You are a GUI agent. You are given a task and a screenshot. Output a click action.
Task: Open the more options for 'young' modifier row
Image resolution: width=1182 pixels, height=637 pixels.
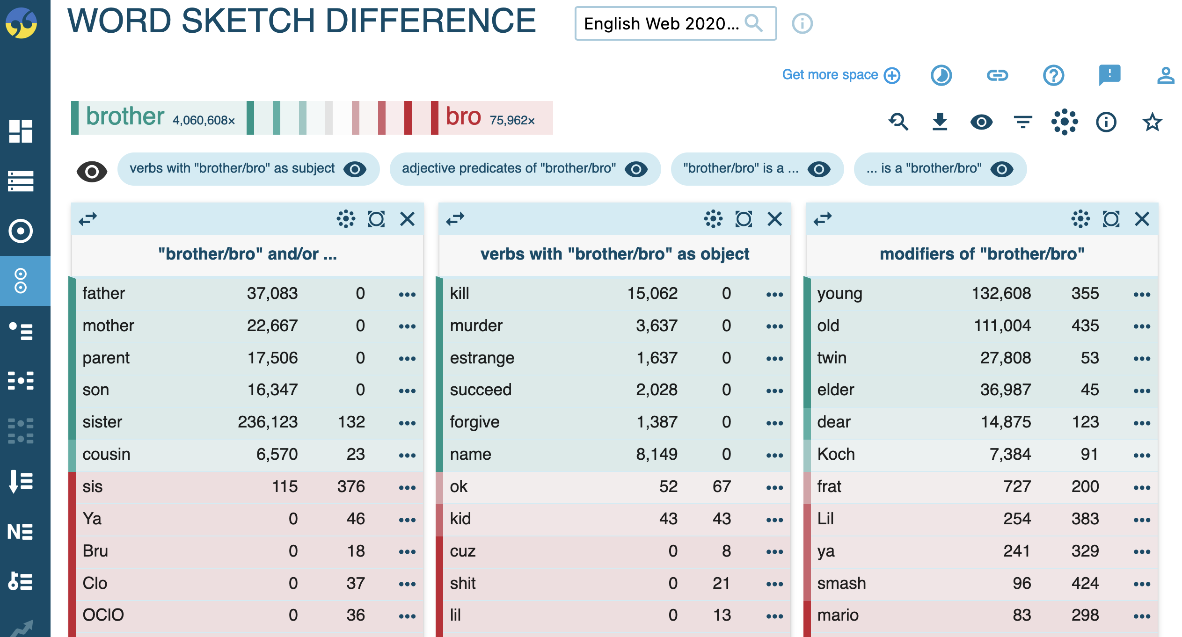click(1142, 294)
